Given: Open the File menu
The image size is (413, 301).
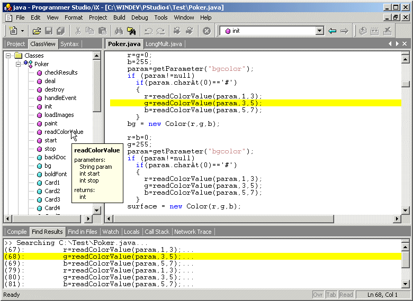Looking at the screenshot, I should (x=20, y=17).
